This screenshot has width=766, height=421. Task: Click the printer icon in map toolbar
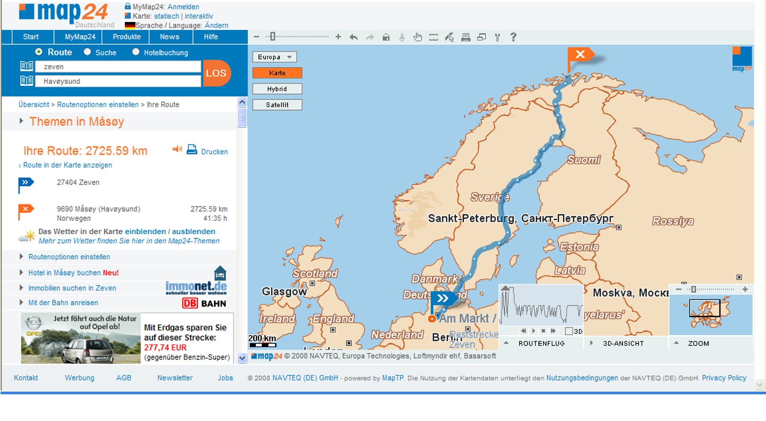[466, 37]
